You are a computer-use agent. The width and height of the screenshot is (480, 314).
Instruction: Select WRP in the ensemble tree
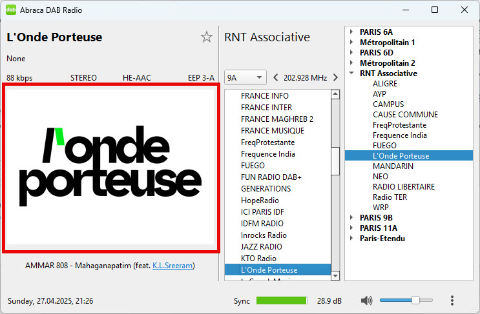tap(381, 208)
